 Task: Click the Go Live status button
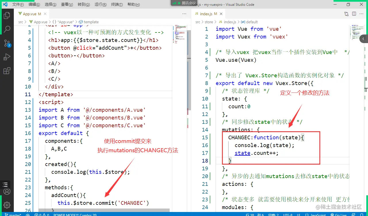[339, 215]
